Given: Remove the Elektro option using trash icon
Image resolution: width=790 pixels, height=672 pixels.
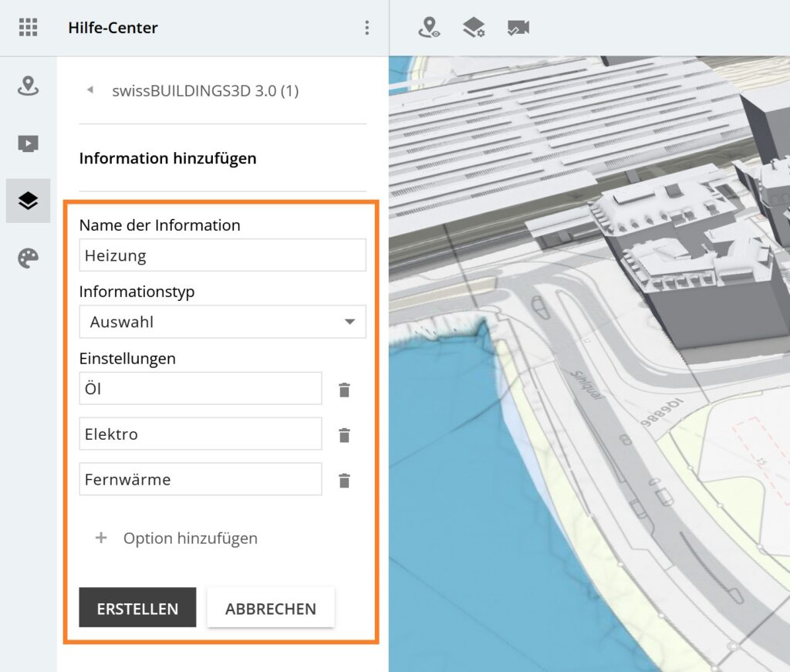Looking at the screenshot, I should click(344, 436).
